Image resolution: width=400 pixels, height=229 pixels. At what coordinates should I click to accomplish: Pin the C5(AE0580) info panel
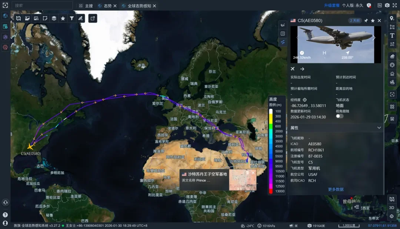click(366, 21)
